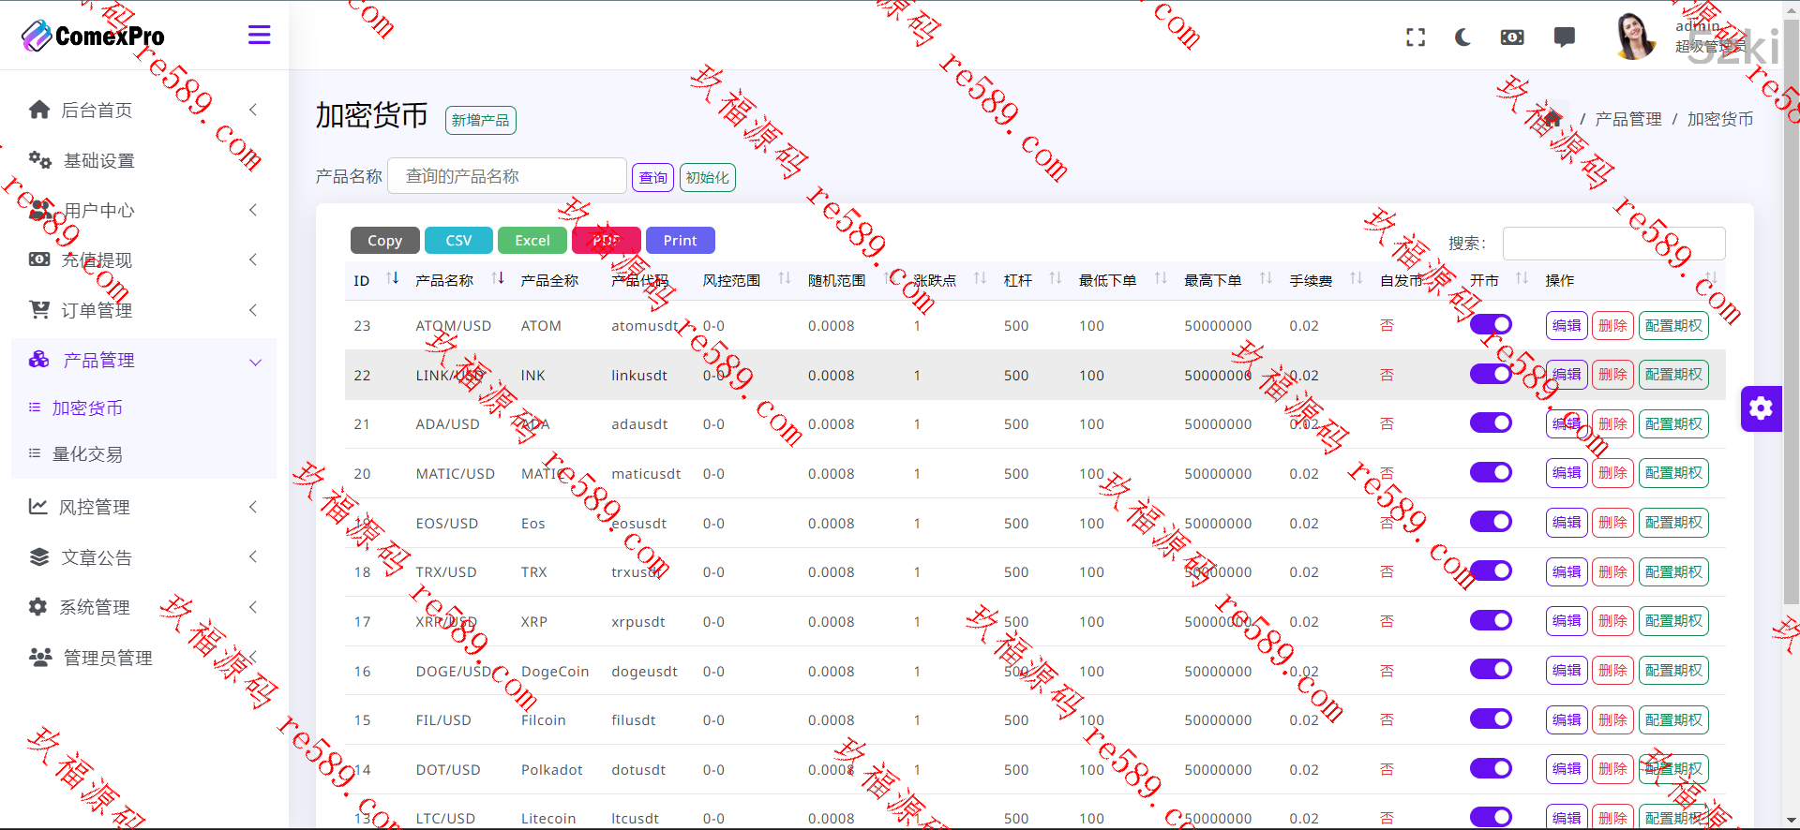Open the chat messages icon in header
1800x830 pixels.
click(1564, 37)
